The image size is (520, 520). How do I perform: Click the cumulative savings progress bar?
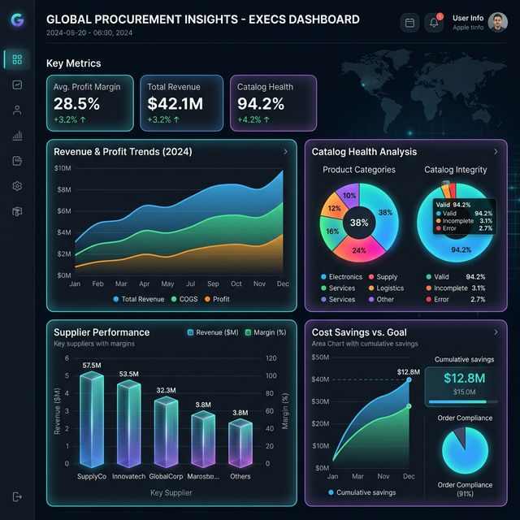click(464, 401)
